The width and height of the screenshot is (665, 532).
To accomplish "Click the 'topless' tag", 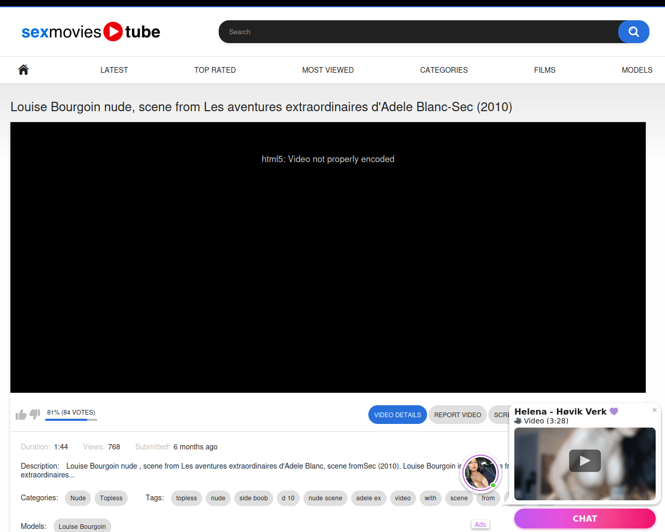I will 187,498.
